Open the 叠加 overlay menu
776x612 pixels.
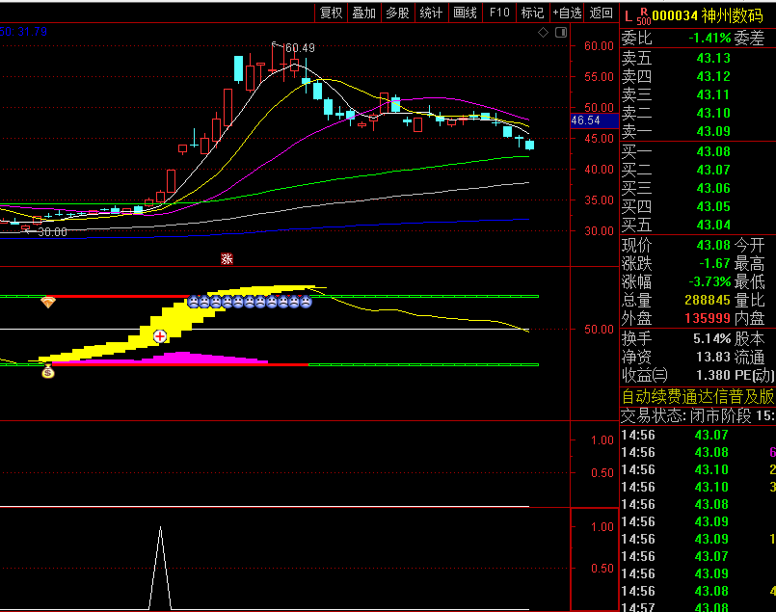[x=364, y=13]
